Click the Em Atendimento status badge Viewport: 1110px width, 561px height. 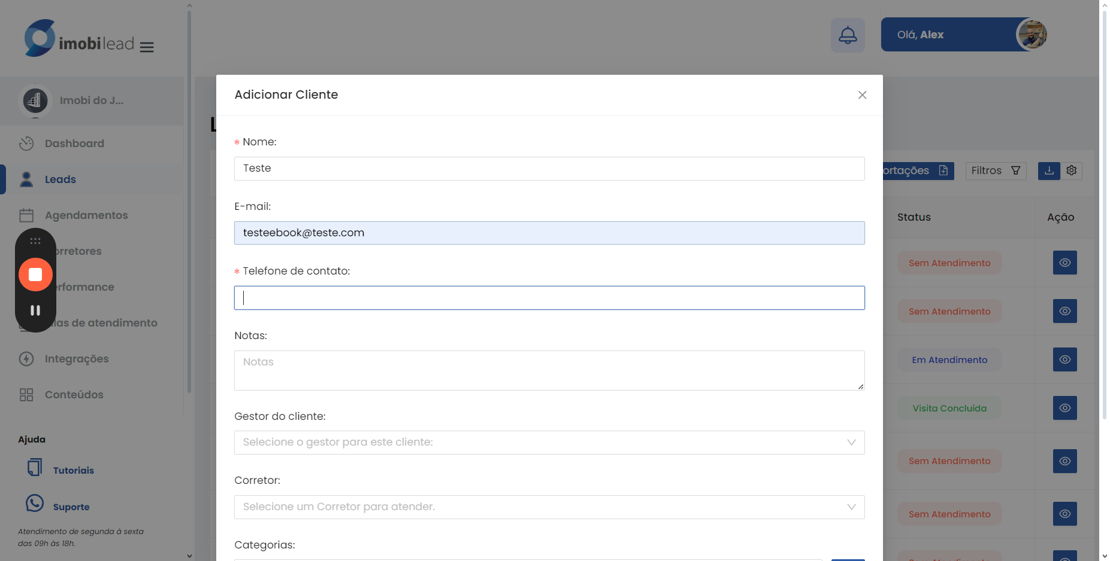(949, 360)
